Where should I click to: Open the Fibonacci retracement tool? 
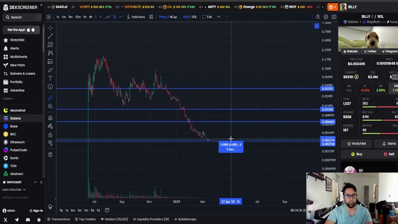(x=50, y=45)
